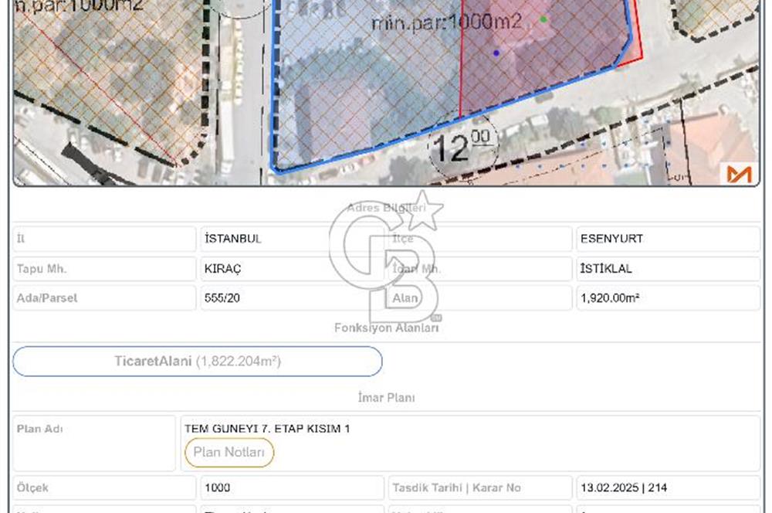The width and height of the screenshot is (772, 513).
Task: Select the İSTİKLAL neighborhood value
Action: 606,269
